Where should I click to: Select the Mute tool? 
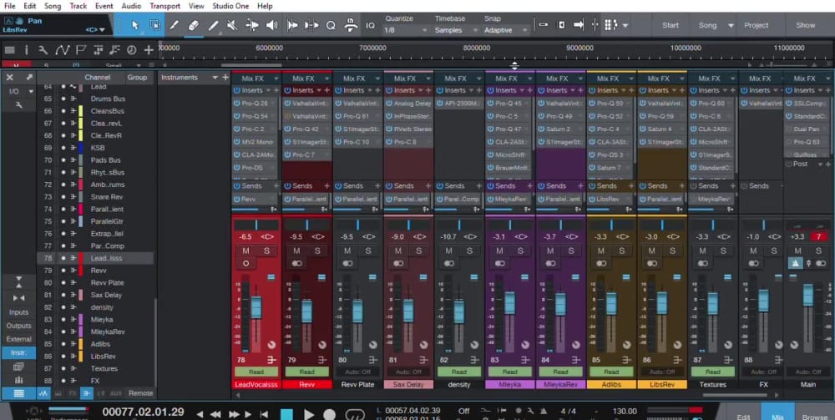pyautogui.click(x=232, y=25)
